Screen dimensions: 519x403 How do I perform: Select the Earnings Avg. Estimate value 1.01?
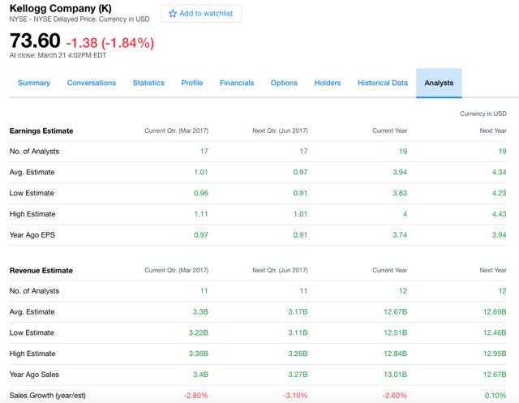[x=201, y=172]
